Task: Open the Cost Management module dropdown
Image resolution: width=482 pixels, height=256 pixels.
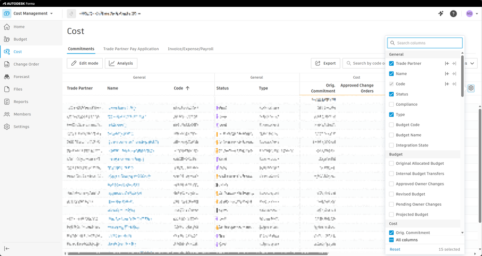Action: tap(51, 14)
